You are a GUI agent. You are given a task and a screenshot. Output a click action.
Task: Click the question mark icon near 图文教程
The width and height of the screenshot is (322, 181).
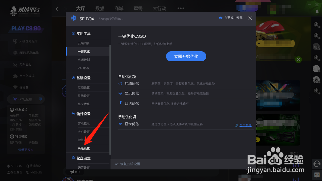[236, 125]
